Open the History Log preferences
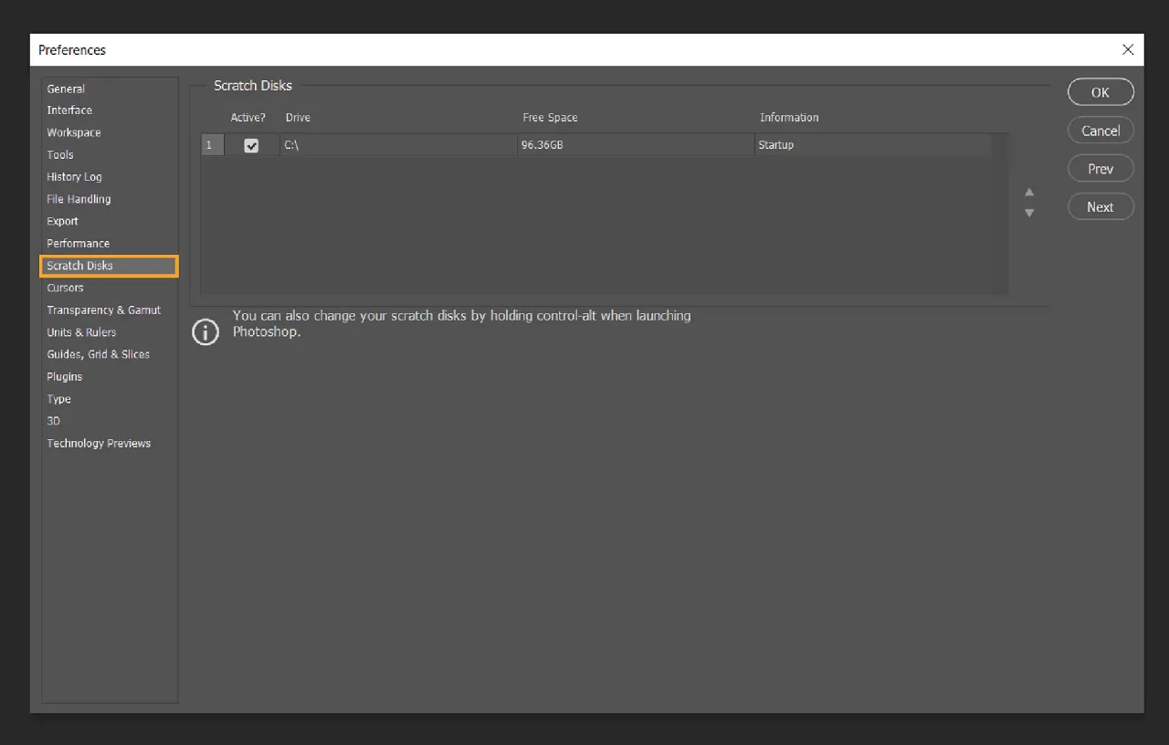1169x745 pixels. [x=74, y=176]
